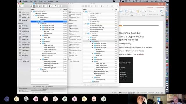This screenshot has width=186, height=104.
Task: Open Arrange options in PowerPoint ribbon
Action: (x=138, y=12)
